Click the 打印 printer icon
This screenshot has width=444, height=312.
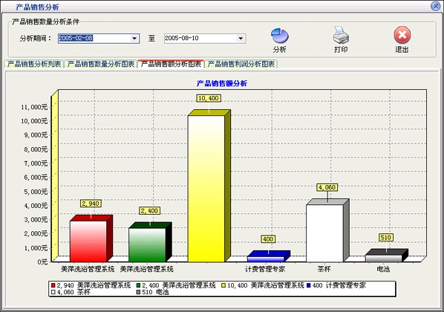pos(341,35)
